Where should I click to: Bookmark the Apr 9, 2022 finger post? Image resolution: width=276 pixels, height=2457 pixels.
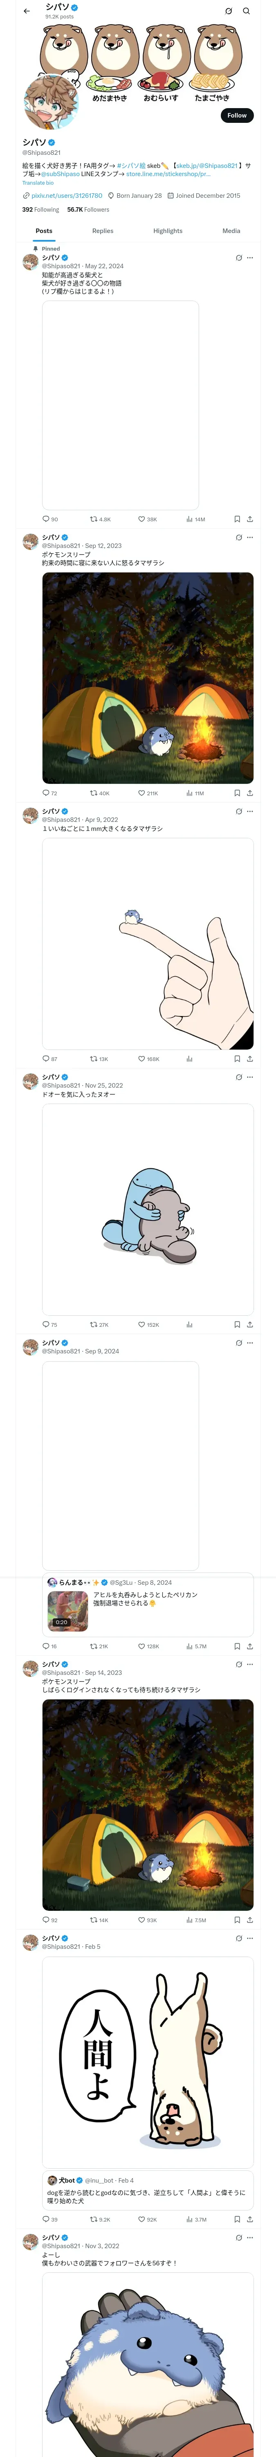[x=237, y=1059]
